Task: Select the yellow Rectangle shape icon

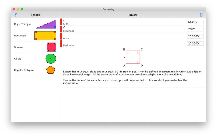Action: pos(45,36)
